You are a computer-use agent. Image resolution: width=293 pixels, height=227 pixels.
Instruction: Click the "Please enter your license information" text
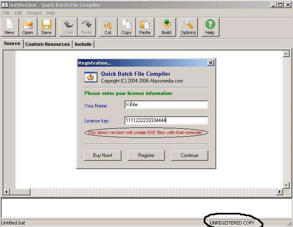[x=129, y=93]
